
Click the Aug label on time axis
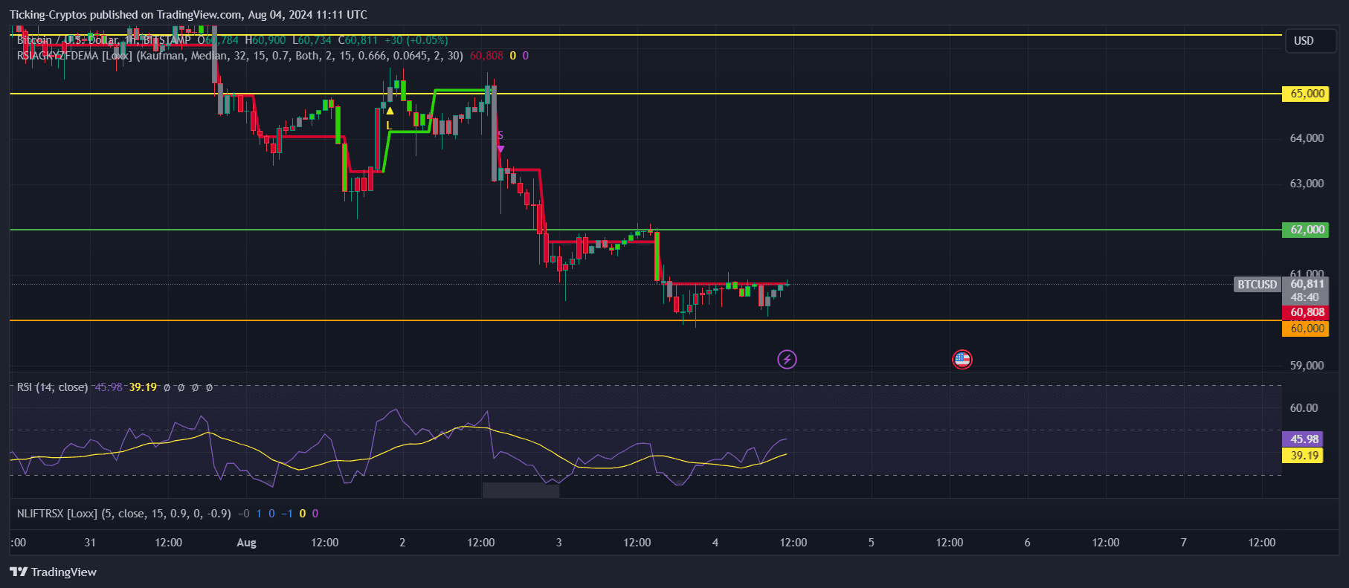(246, 543)
